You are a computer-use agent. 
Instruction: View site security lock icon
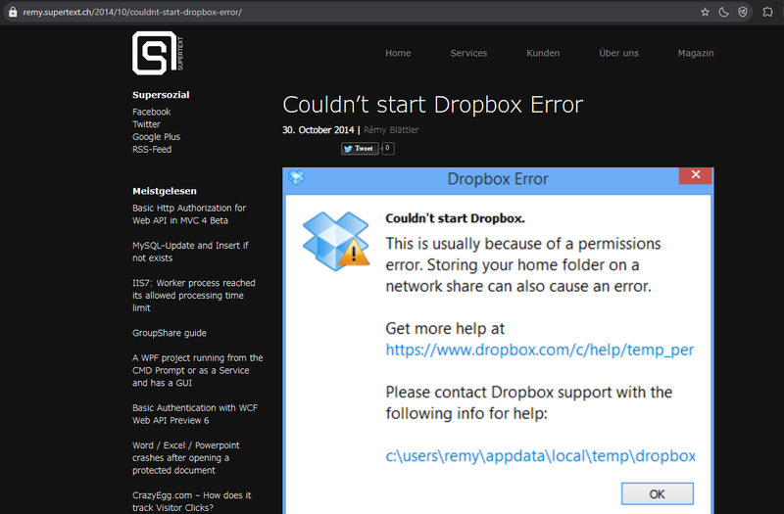pyautogui.click(x=13, y=12)
